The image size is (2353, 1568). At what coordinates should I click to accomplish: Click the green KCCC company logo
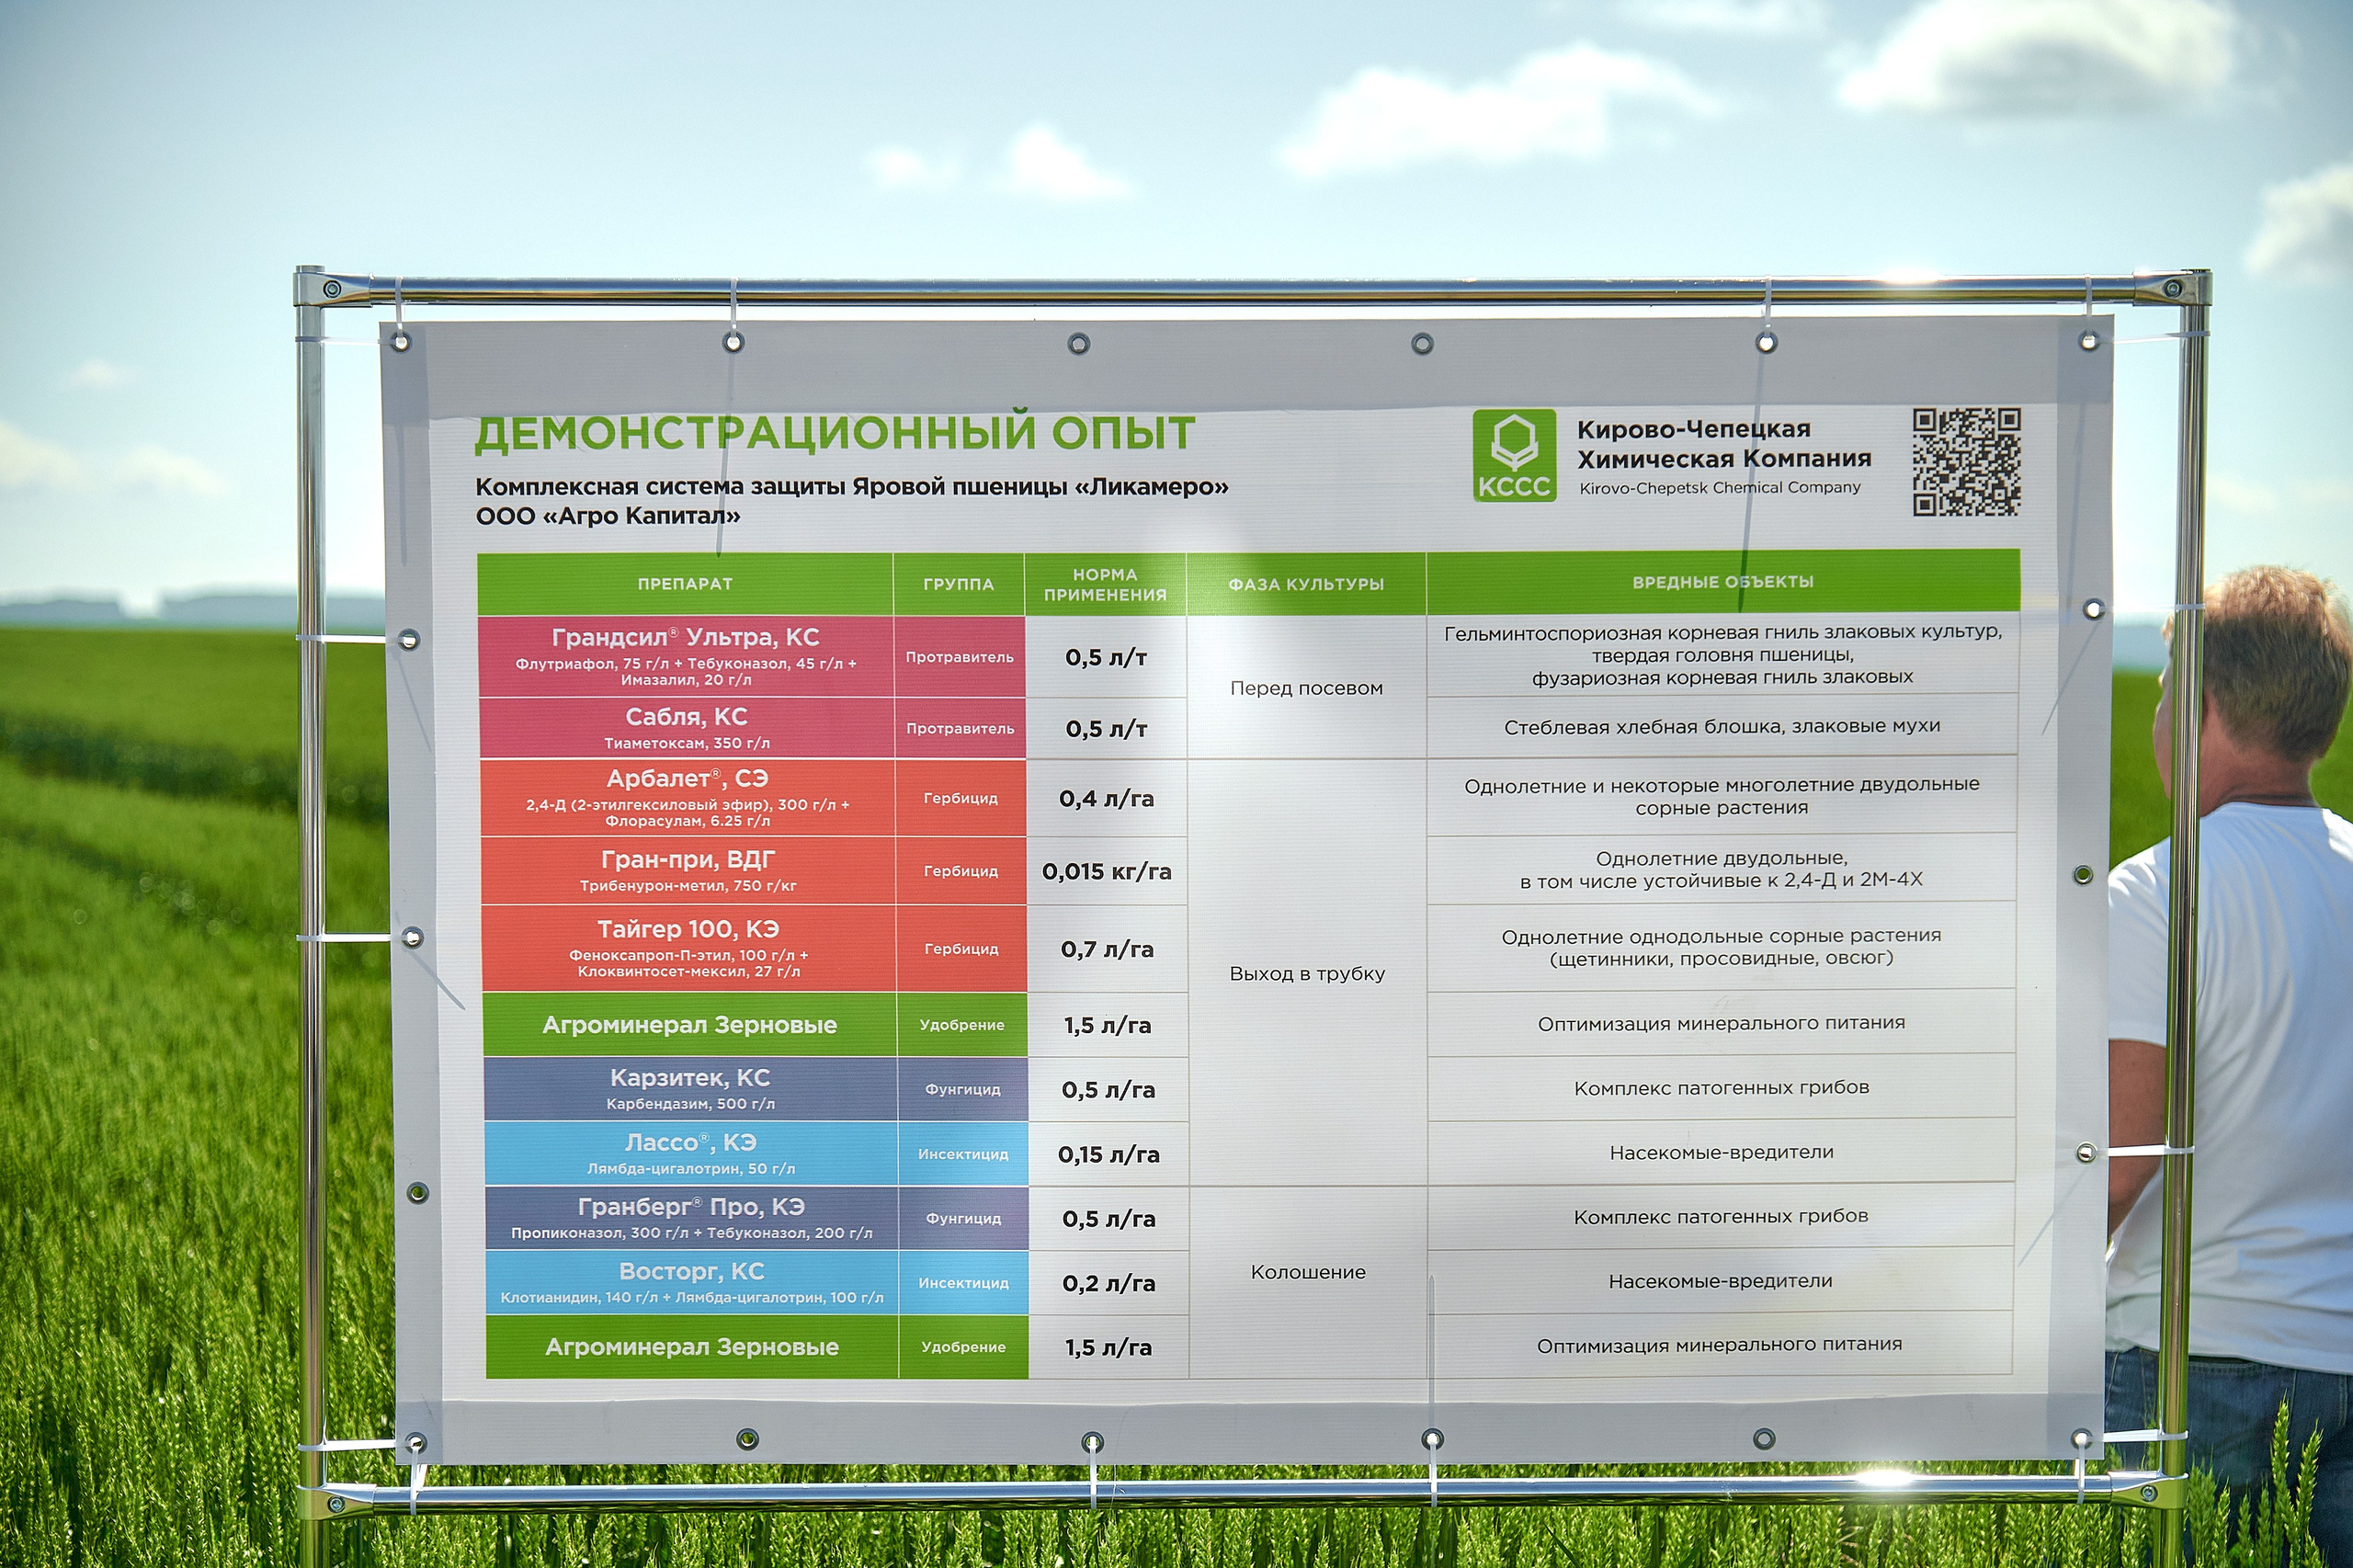click(1513, 455)
